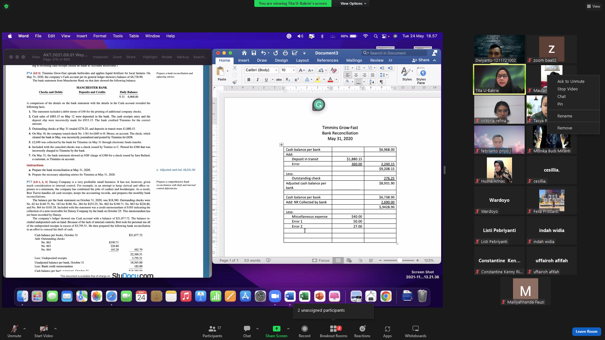The width and height of the screenshot is (605, 340).
Task: Open Finder from the Dock
Action: (22, 296)
